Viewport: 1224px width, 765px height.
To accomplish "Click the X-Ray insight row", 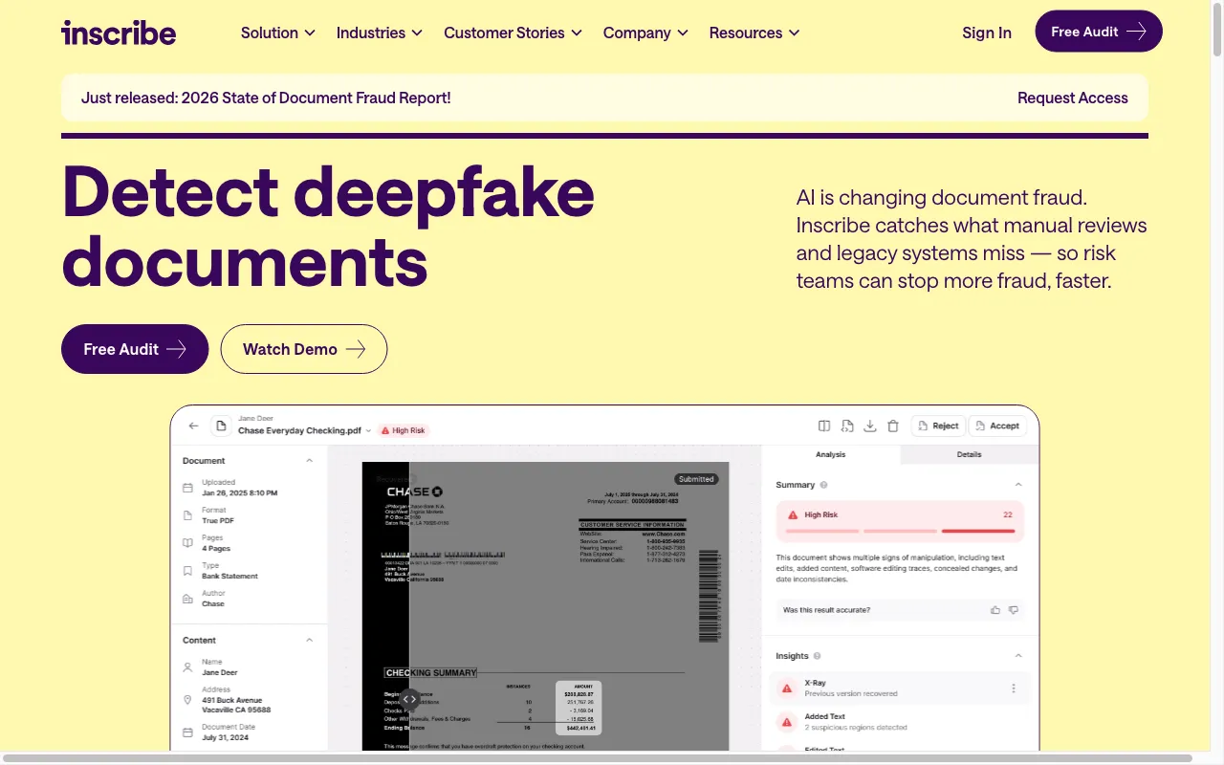I will click(900, 688).
